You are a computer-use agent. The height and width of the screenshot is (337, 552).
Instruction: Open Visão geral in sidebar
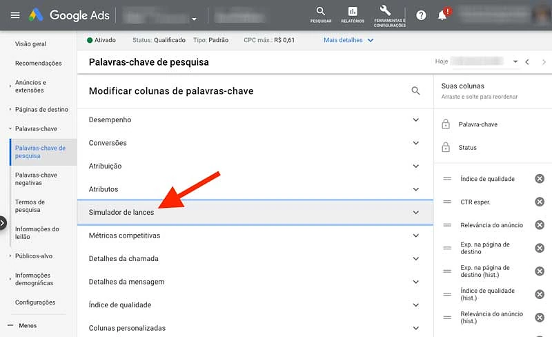[30, 44]
